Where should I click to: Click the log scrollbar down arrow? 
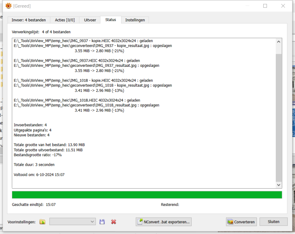point(279,185)
